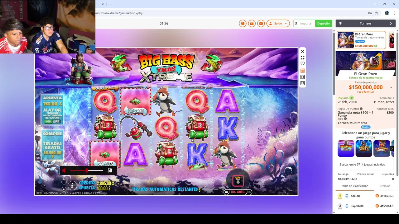
Task: Open the gift bonuses icon
Action: click(x=252, y=23)
